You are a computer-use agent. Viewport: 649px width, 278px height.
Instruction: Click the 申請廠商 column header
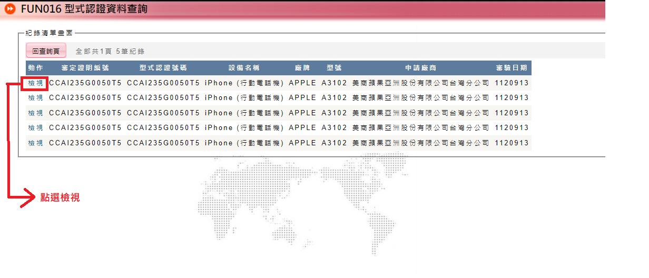click(x=420, y=68)
